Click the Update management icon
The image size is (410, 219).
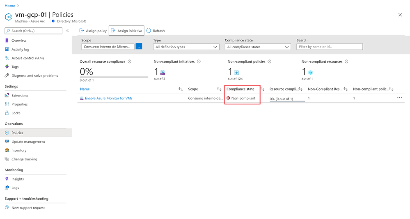(7, 142)
